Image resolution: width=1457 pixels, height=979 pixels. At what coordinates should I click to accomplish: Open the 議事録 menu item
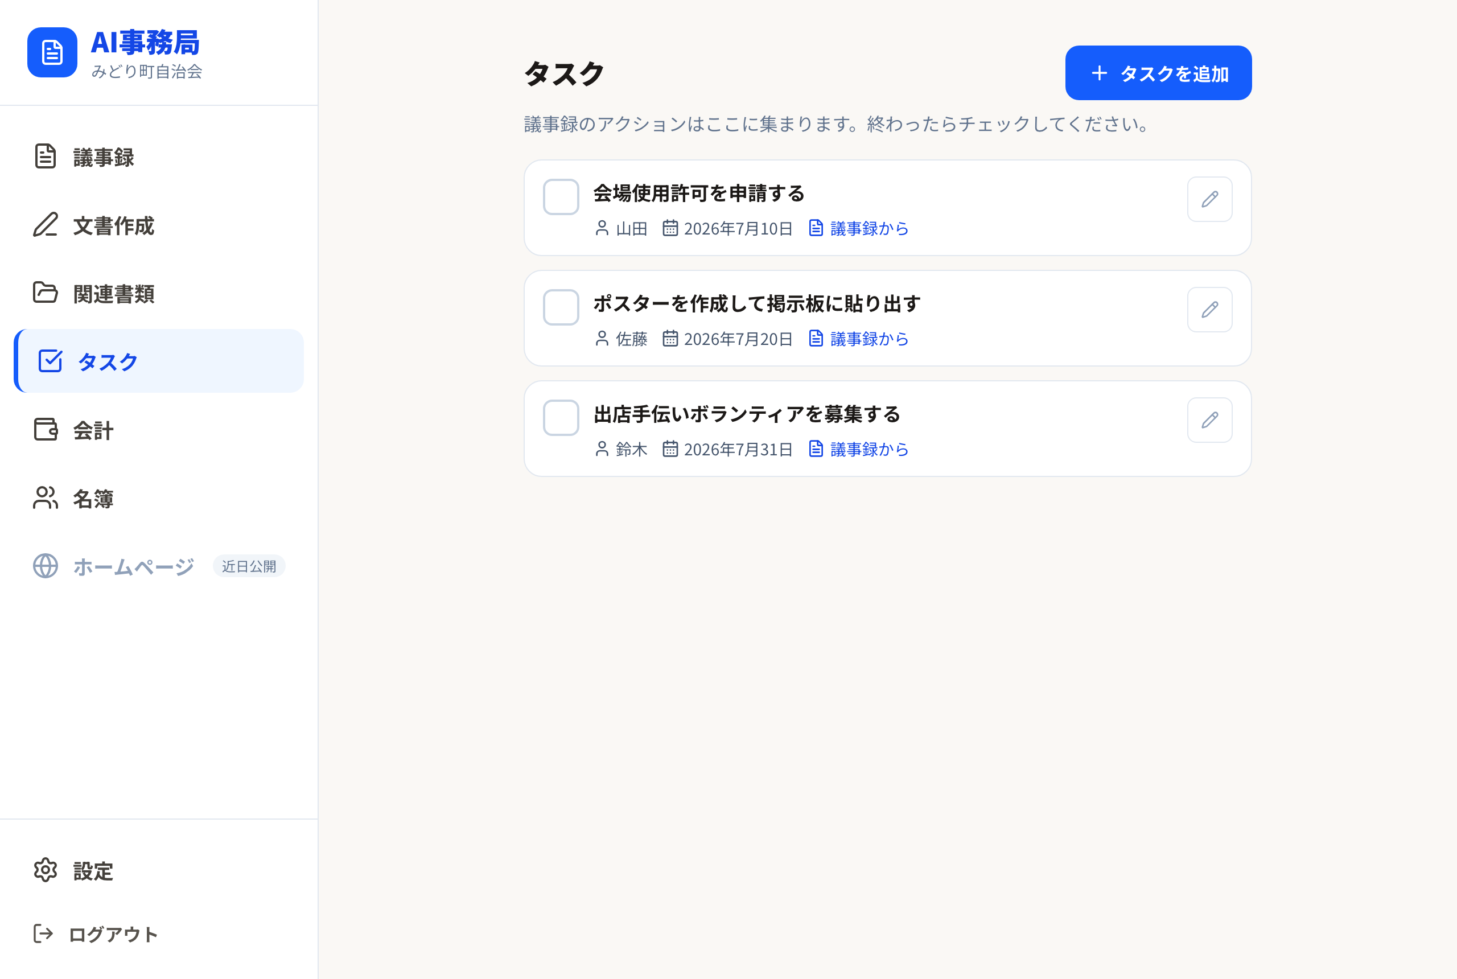(159, 157)
